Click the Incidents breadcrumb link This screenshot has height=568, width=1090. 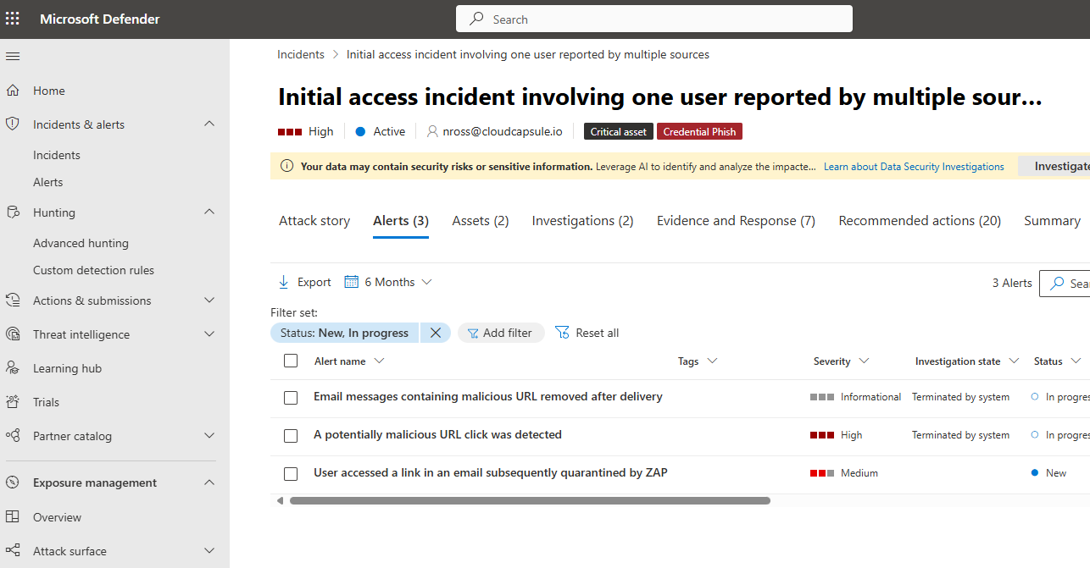tap(301, 54)
